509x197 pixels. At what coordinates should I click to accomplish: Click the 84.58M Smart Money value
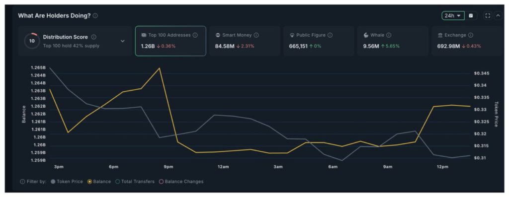(225, 46)
